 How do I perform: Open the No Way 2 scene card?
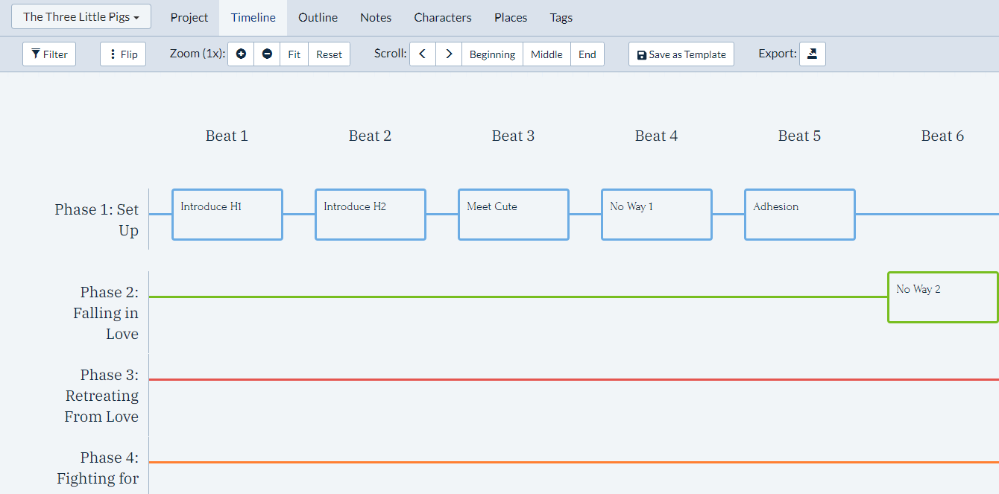942,297
